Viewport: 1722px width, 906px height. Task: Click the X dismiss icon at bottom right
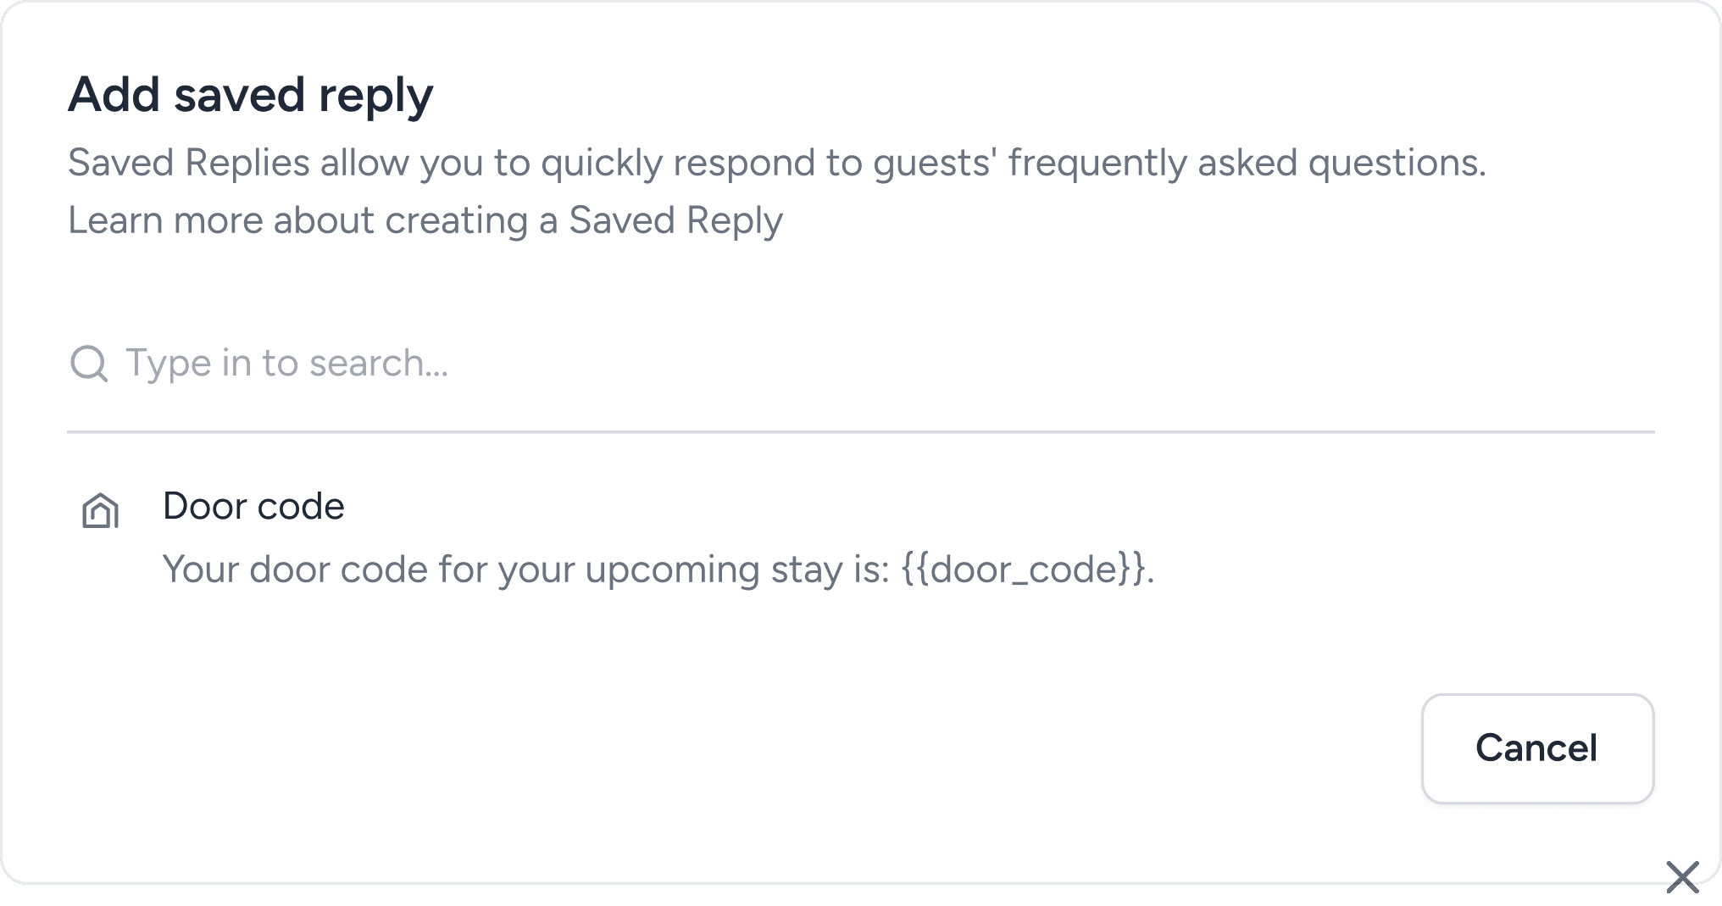click(x=1682, y=878)
